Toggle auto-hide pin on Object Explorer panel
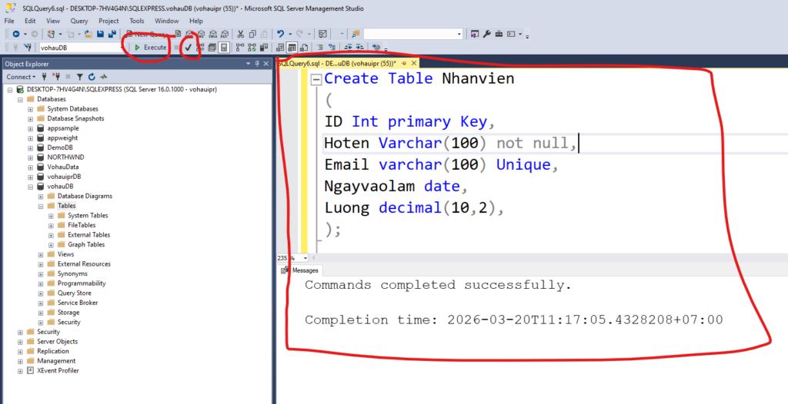This screenshot has width=788, height=404. click(257, 64)
